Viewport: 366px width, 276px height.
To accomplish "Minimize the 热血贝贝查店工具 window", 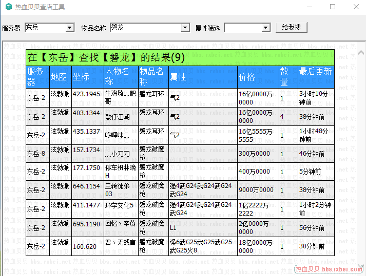I will [x=309, y=7].
